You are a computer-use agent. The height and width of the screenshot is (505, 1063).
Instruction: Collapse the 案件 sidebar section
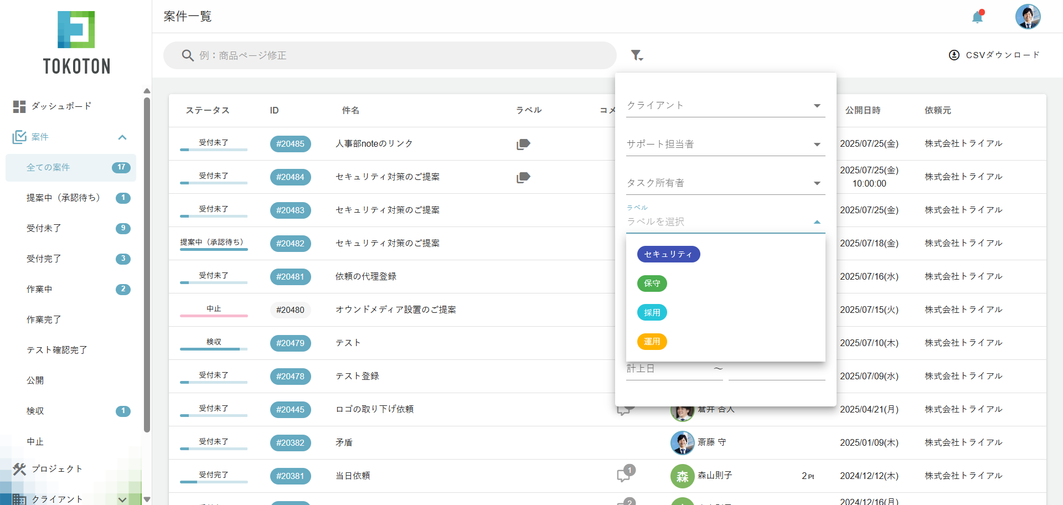[x=122, y=137]
